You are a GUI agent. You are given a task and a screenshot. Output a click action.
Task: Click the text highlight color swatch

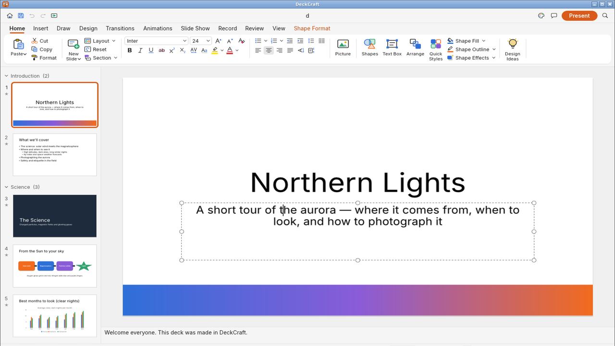(215, 50)
